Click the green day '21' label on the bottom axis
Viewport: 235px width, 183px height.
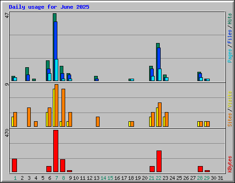tap(151, 178)
